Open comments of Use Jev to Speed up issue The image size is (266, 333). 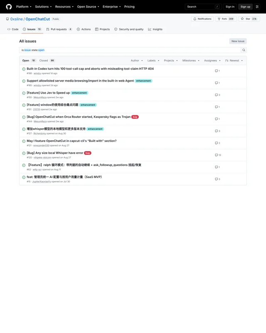coord(217,95)
